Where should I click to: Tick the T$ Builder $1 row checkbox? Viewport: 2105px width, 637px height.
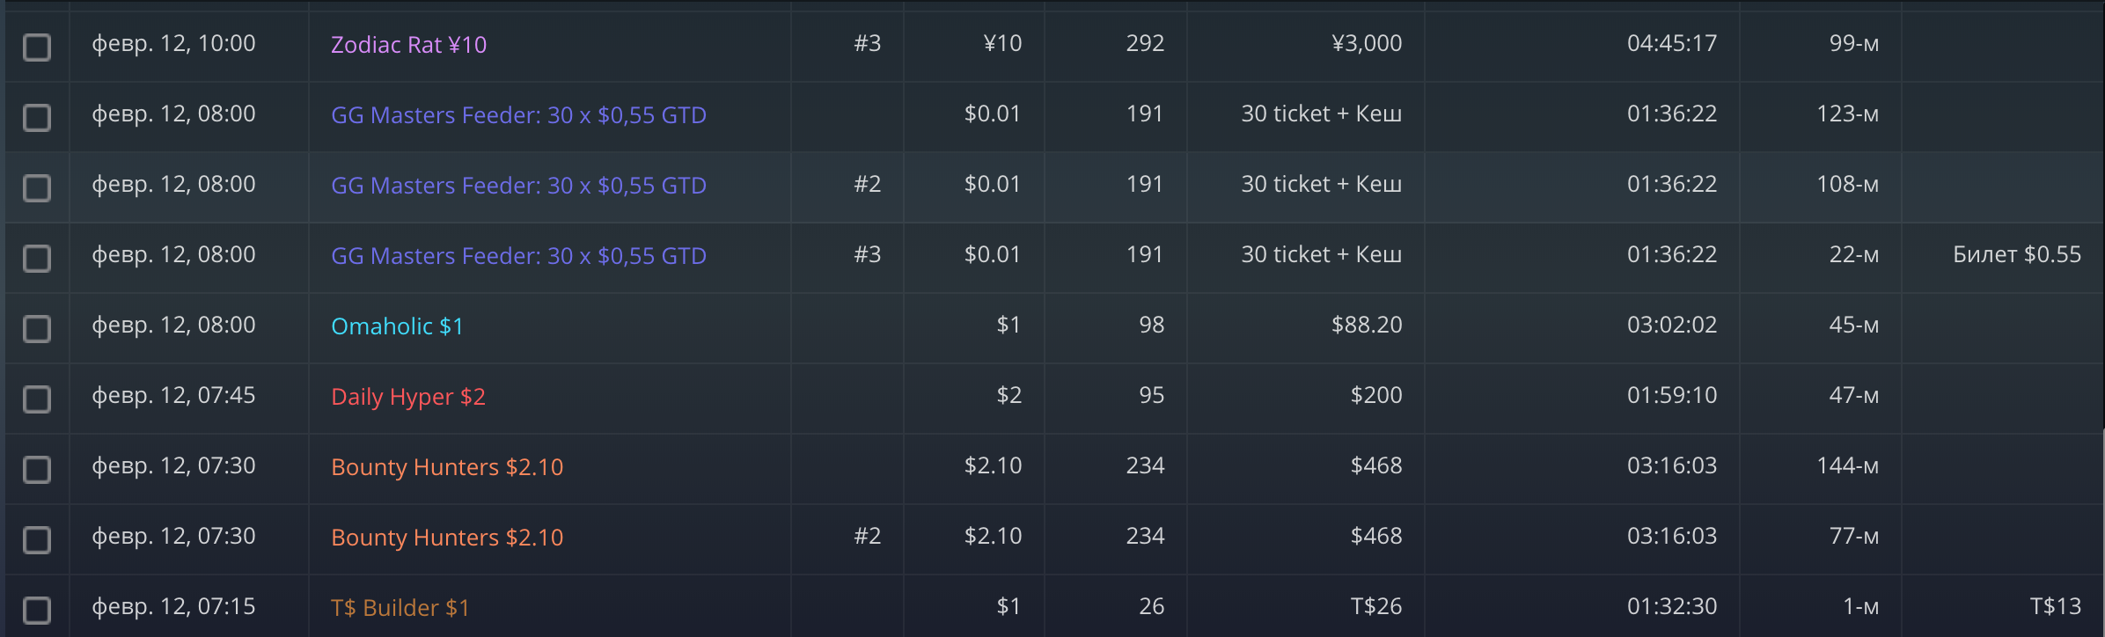coord(37,610)
